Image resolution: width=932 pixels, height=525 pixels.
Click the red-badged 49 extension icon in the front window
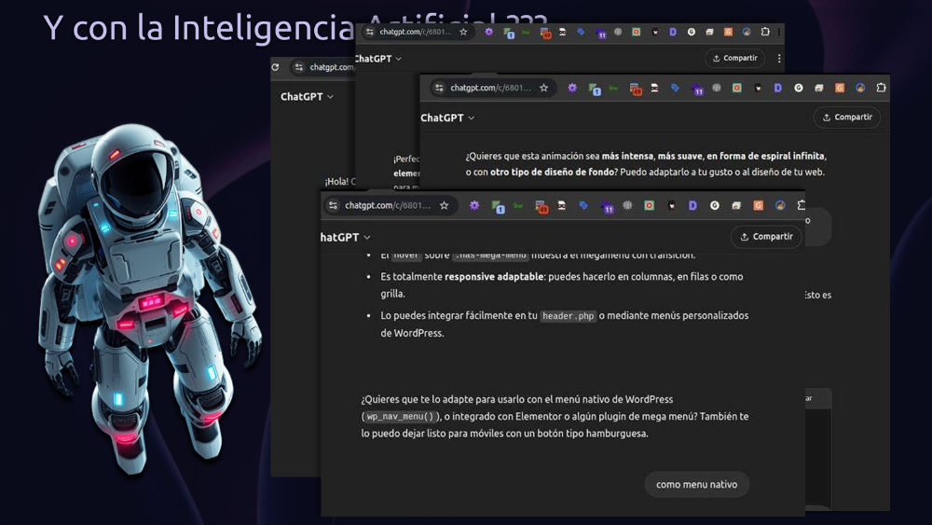(542, 206)
